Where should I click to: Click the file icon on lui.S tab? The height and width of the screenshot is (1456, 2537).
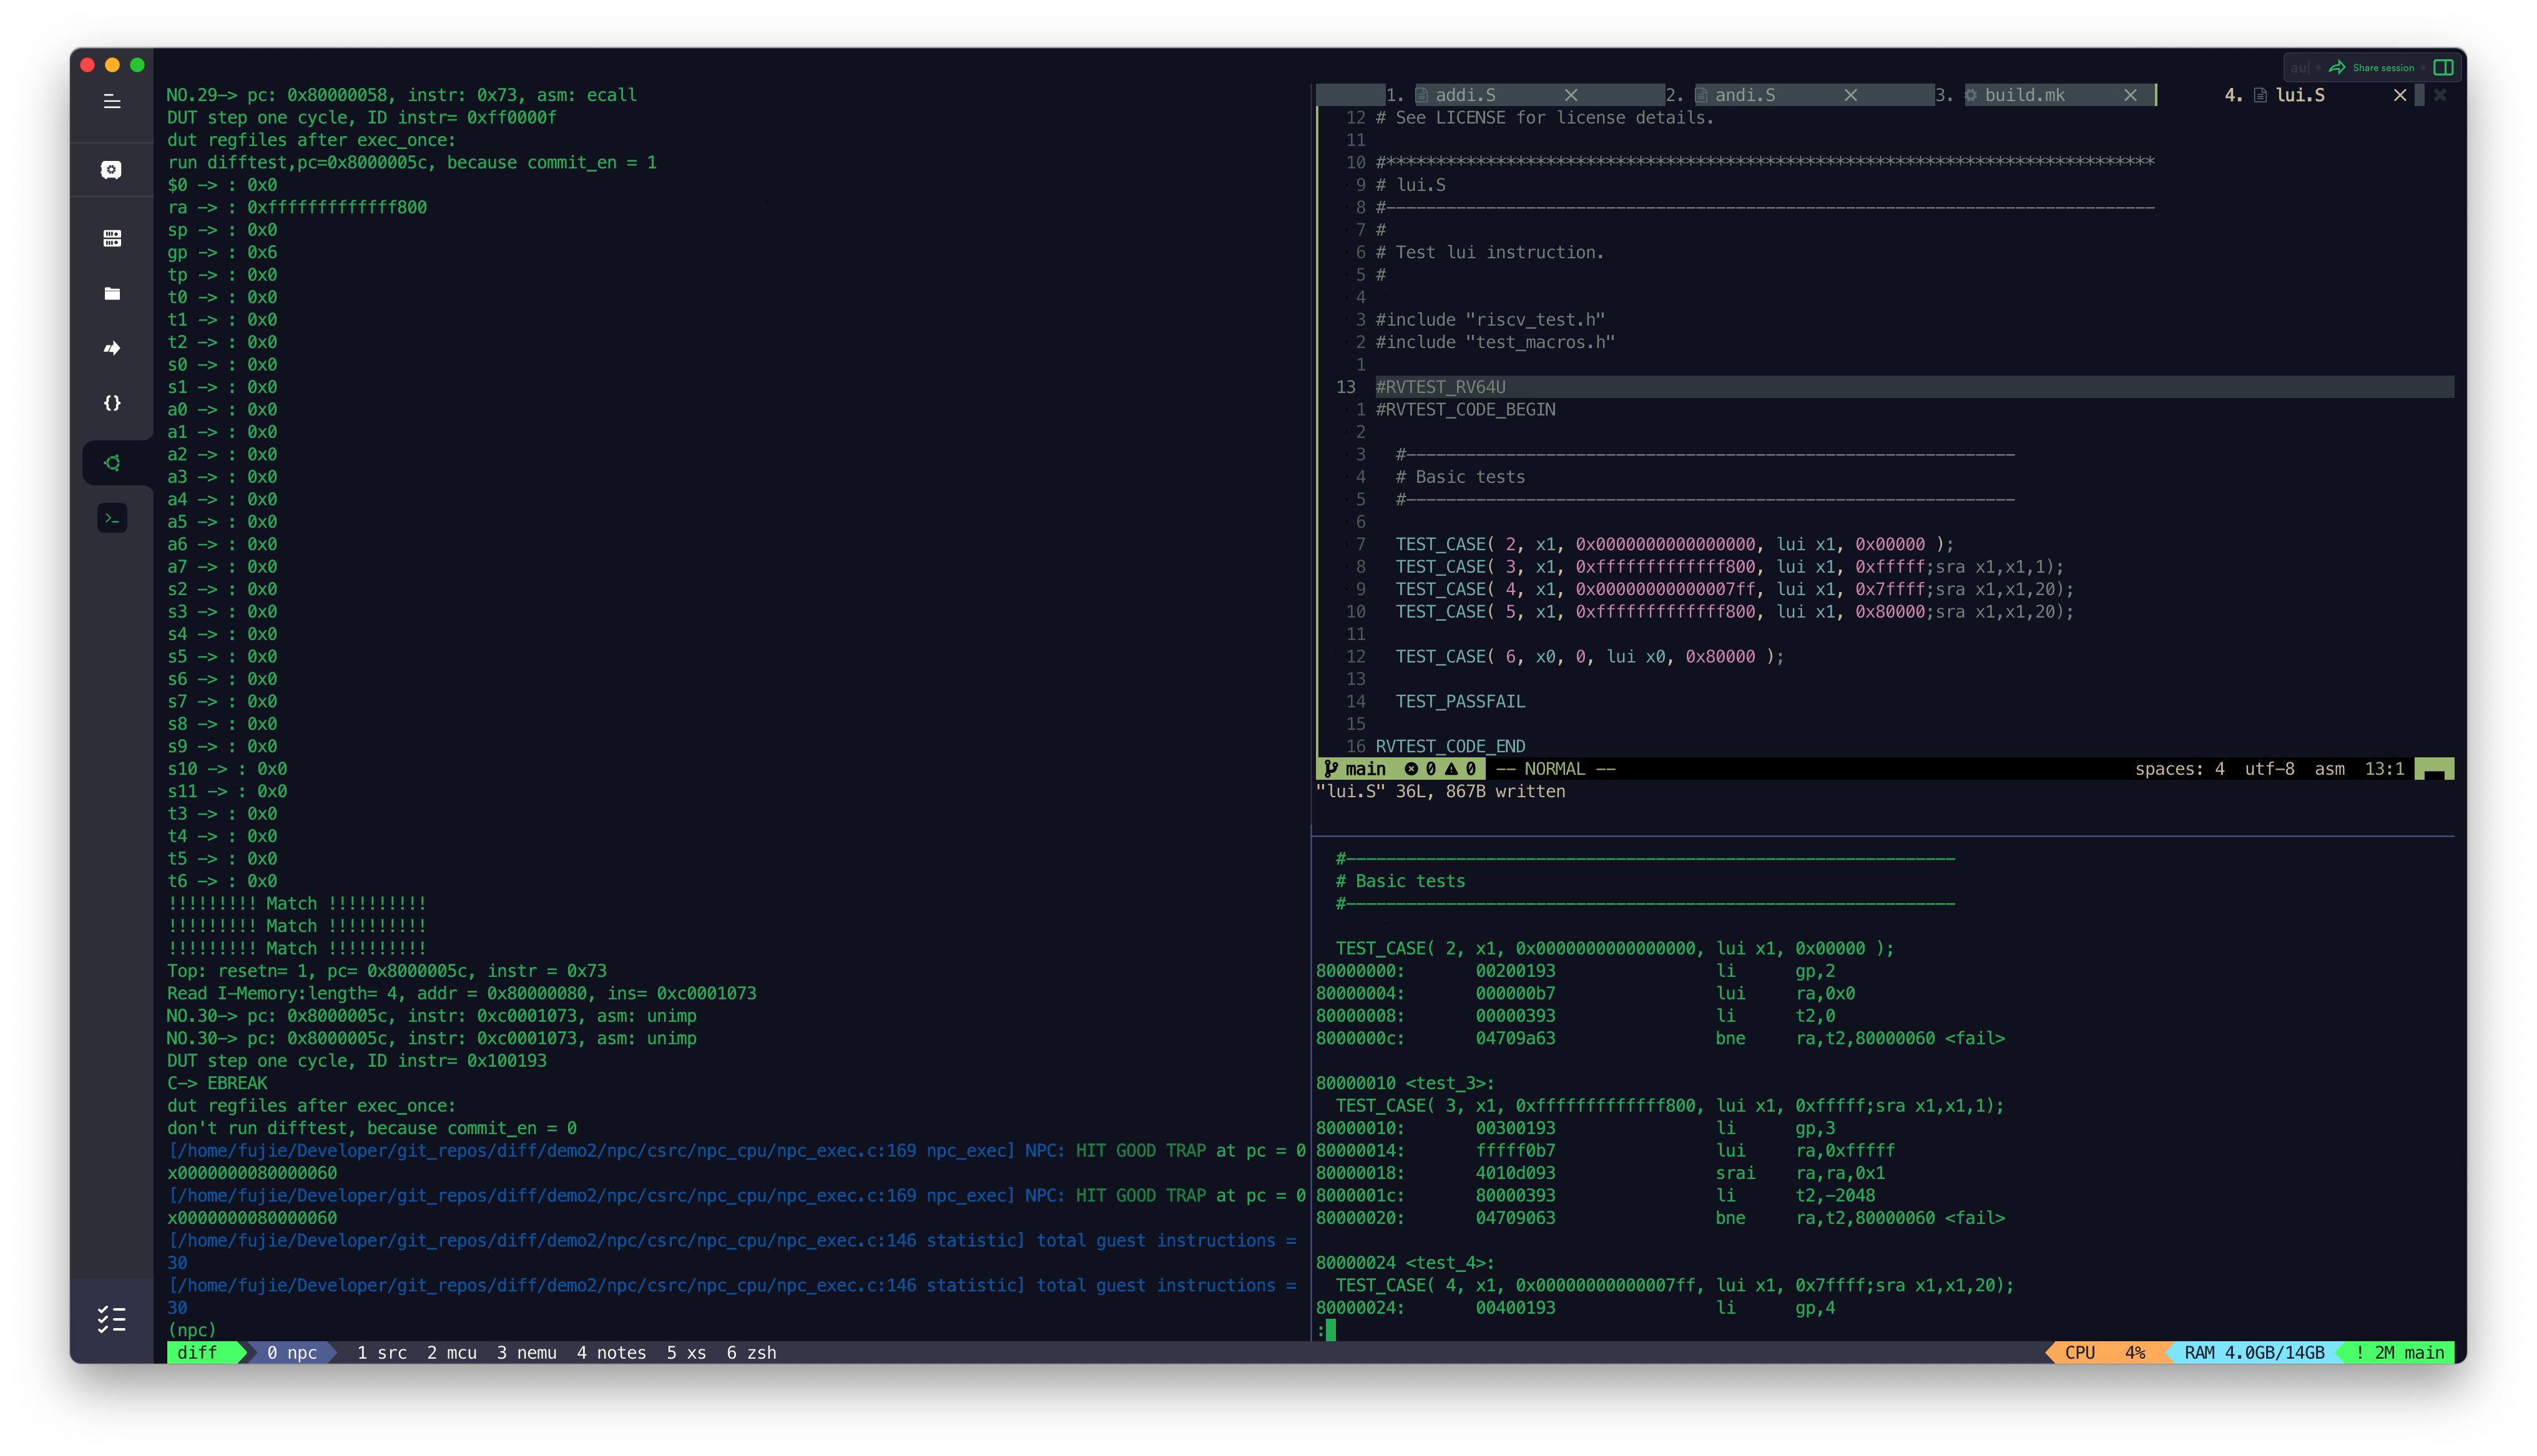click(x=2260, y=95)
